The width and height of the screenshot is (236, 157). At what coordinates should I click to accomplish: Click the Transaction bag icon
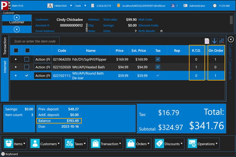point(96,144)
